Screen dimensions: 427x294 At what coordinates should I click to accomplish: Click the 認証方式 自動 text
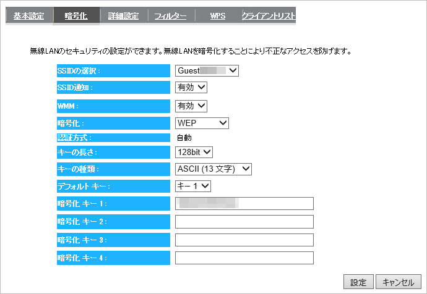[x=184, y=138]
